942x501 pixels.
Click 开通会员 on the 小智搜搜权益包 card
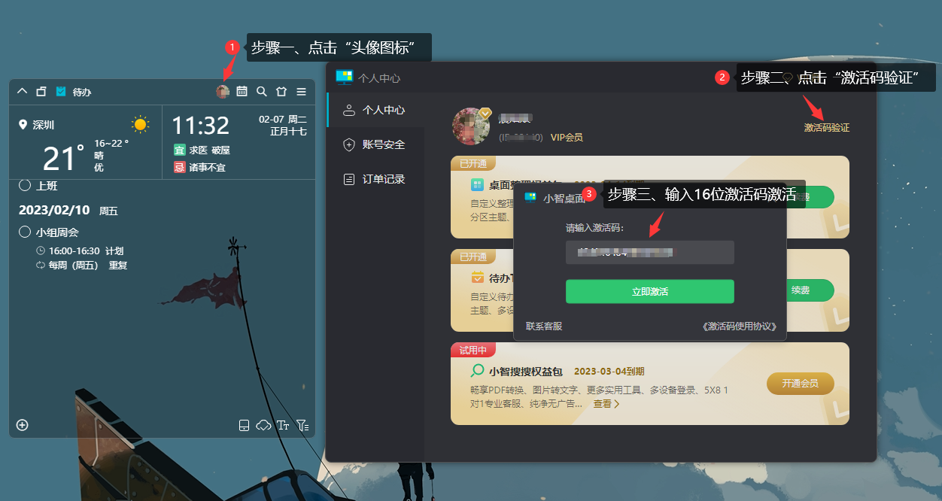point(800,383)
